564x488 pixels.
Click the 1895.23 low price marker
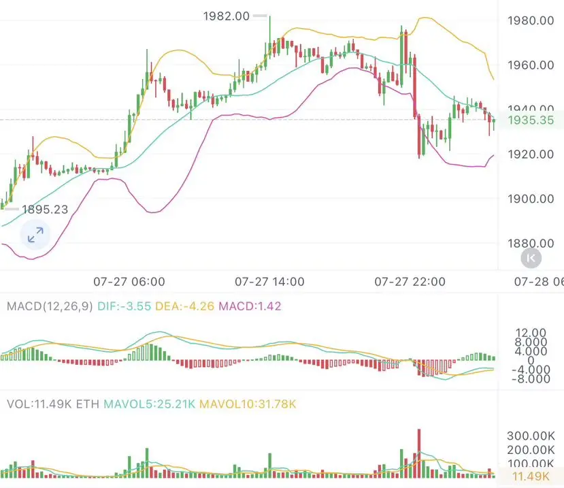click(45, 210)
